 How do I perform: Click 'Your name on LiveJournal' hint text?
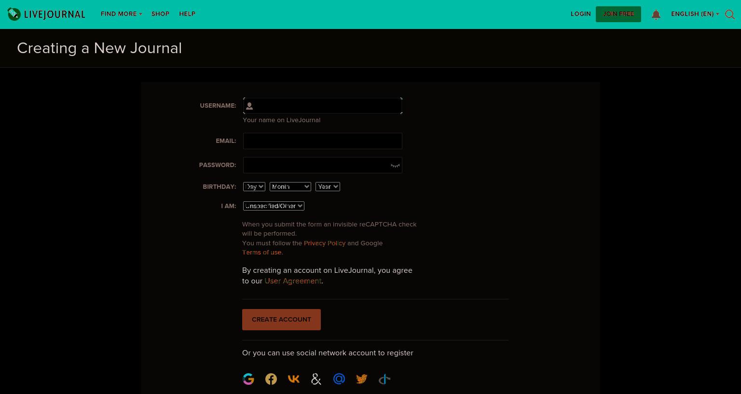(282, 120)
